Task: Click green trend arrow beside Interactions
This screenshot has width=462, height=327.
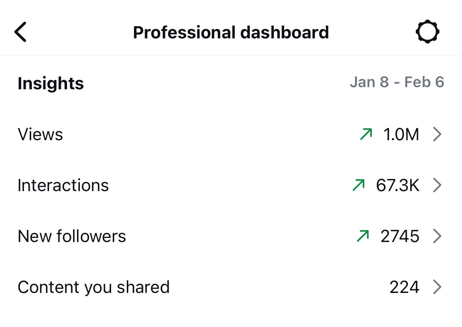Action: tap(359, 185)
